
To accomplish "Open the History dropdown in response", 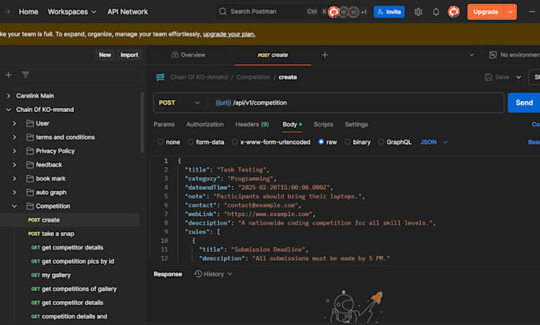I will pyautogui.click(x=214, y=274).
